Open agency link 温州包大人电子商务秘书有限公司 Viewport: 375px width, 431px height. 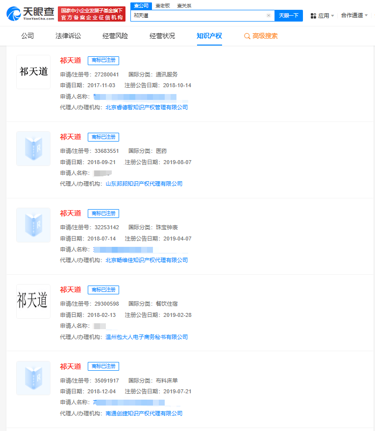click(147, 337)
